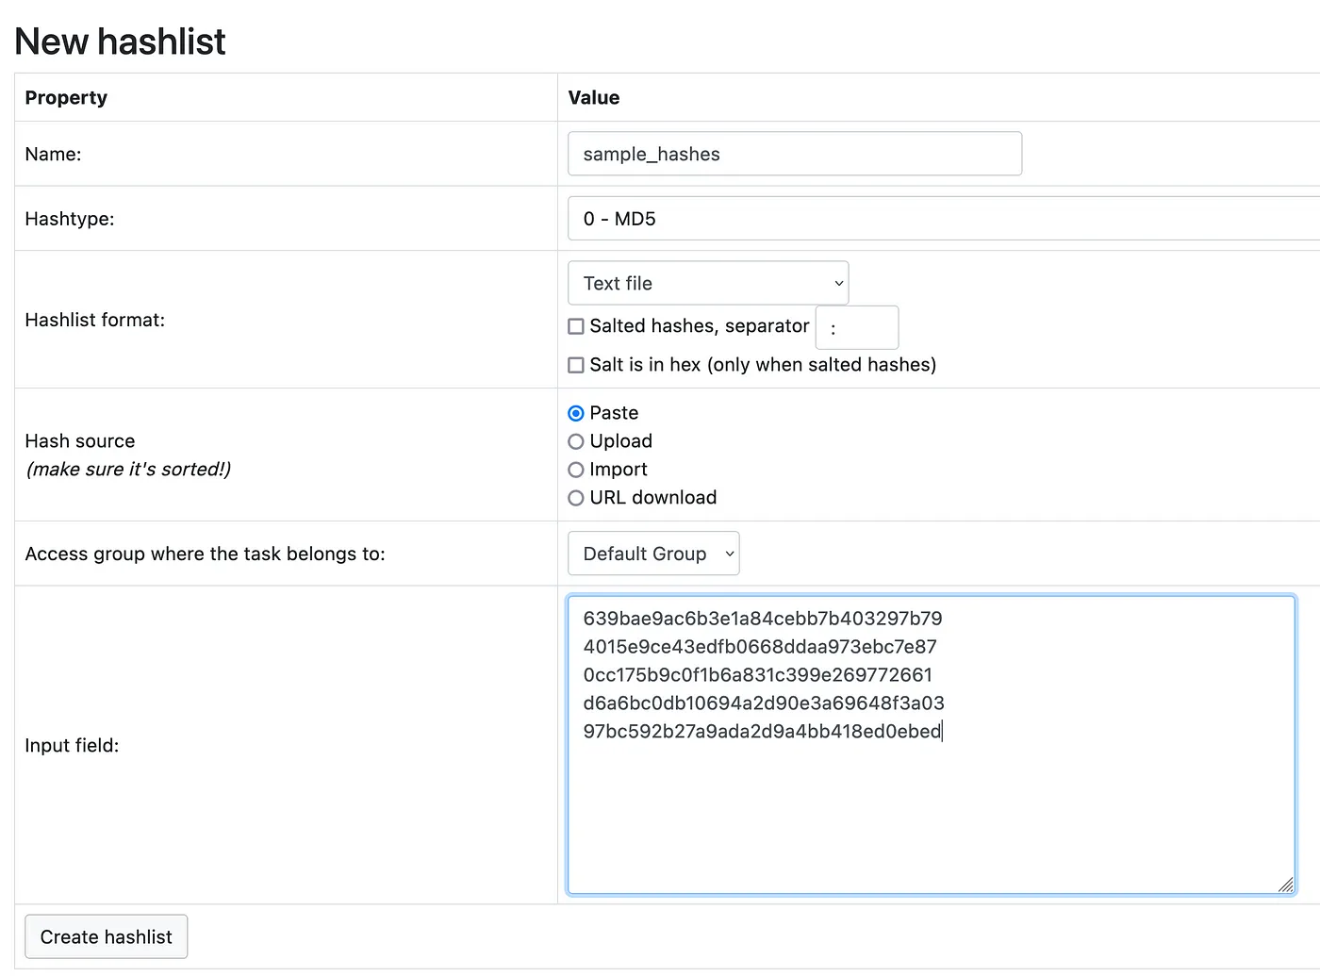
Task: Click the Property column header
Action: click(x=66, y=98)
